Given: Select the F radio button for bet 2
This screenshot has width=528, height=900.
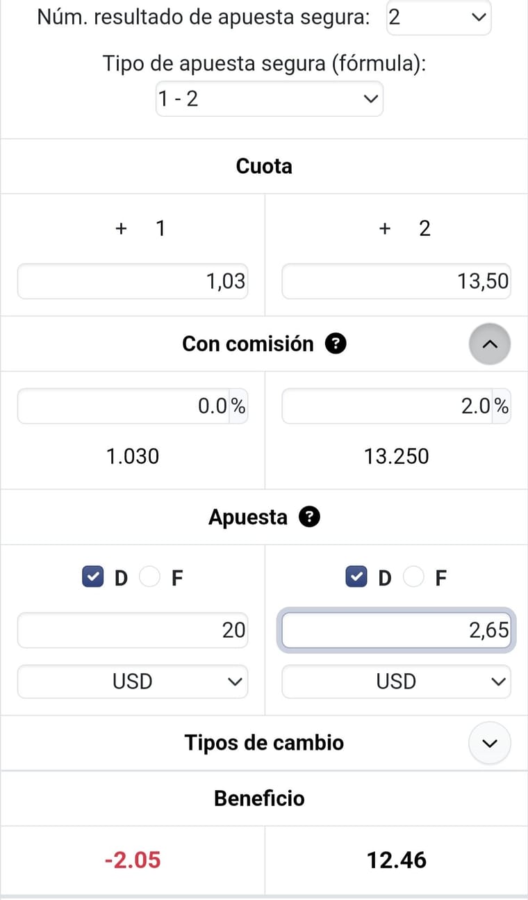Looking at the screenshot, I should [x=413, y=577].
